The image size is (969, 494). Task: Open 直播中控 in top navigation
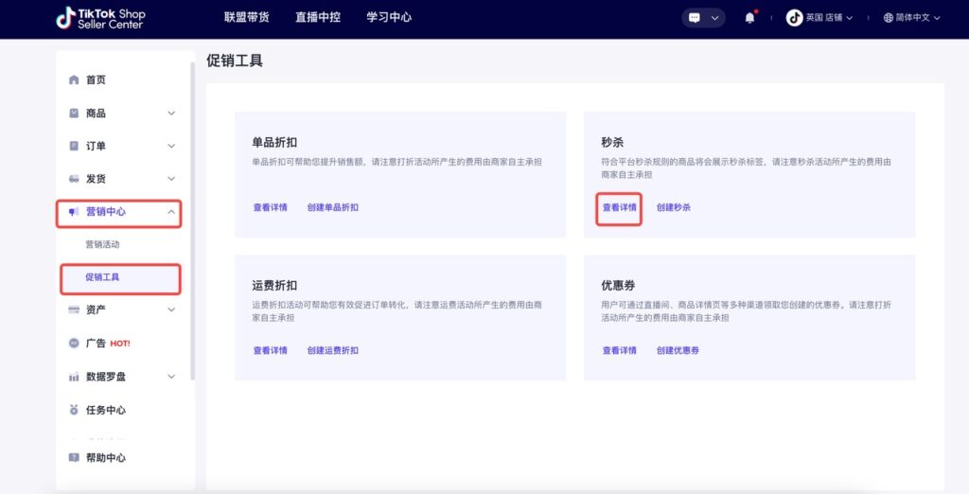pyautogui.click(x=318, y=17)
